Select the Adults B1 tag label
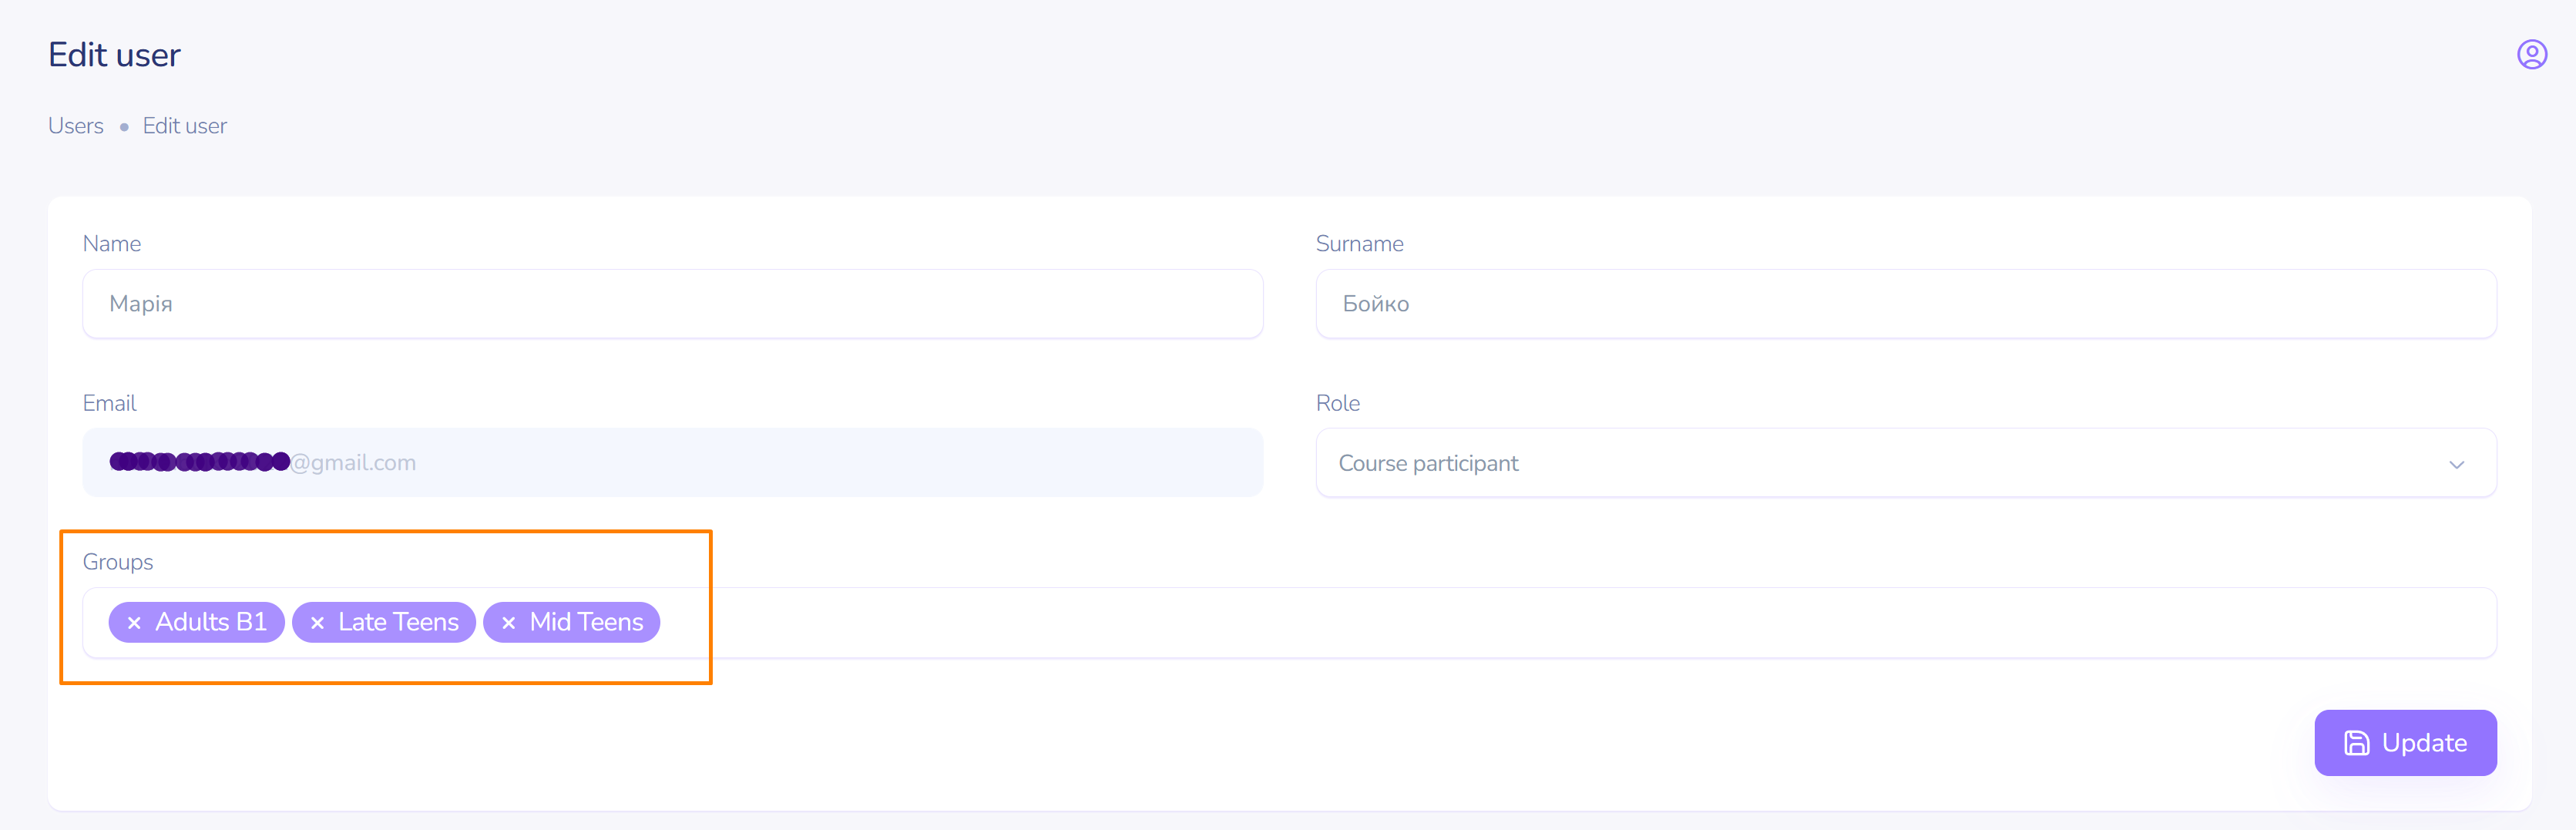Screen dimensions: 2576x830 [x=211, y=622]
